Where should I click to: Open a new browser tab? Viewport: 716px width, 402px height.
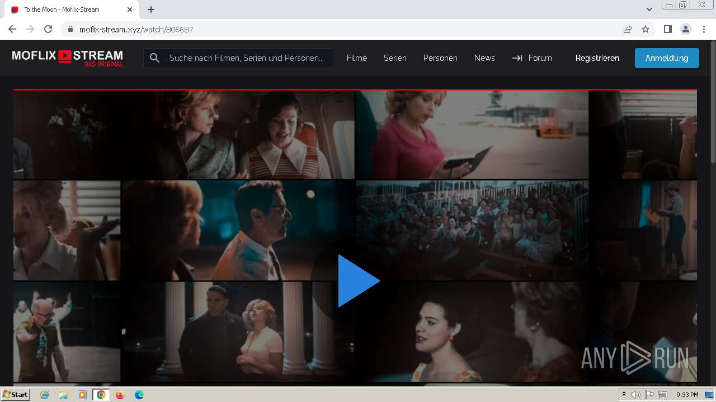(x=151, y=9)
